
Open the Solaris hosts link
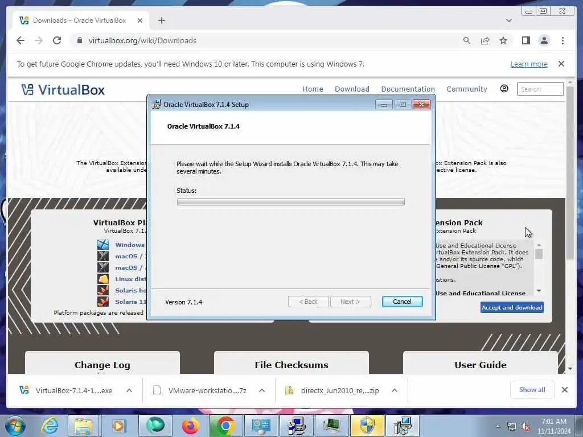pyautogui.click(x=130, y=291)
